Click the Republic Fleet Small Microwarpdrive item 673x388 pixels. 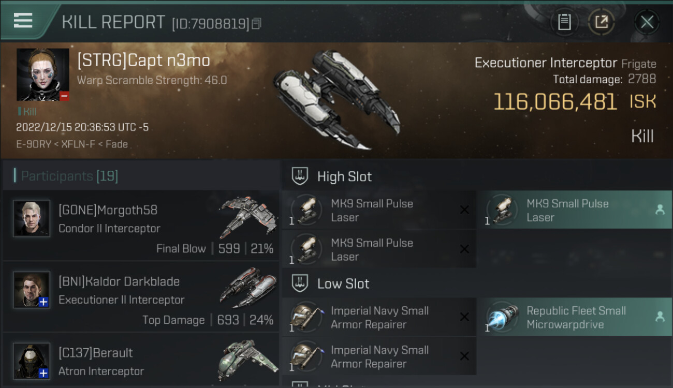click(x=575, y=317)
